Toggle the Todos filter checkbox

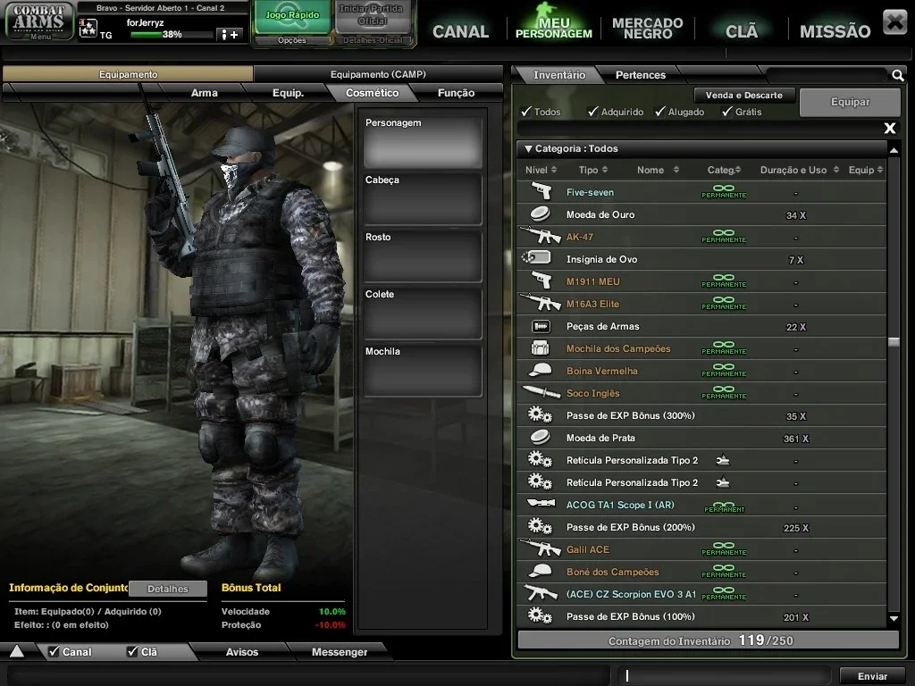(526, 111)
